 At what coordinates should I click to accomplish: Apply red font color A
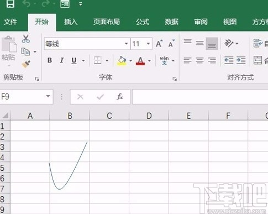140,60
